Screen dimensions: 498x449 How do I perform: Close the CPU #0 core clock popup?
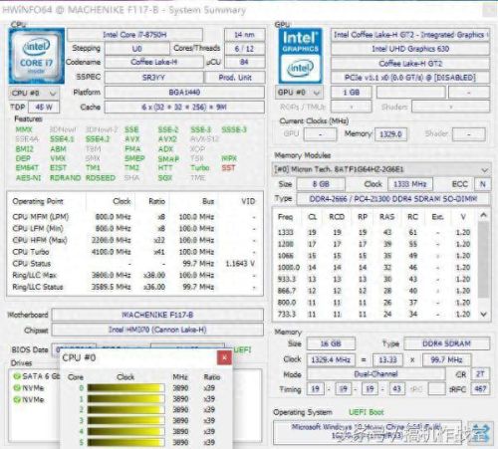click(x=224, y=357)
